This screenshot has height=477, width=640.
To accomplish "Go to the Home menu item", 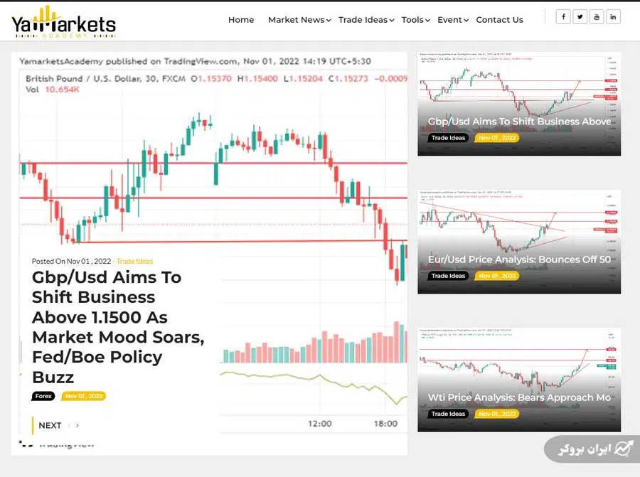I will tap(241, 20).
